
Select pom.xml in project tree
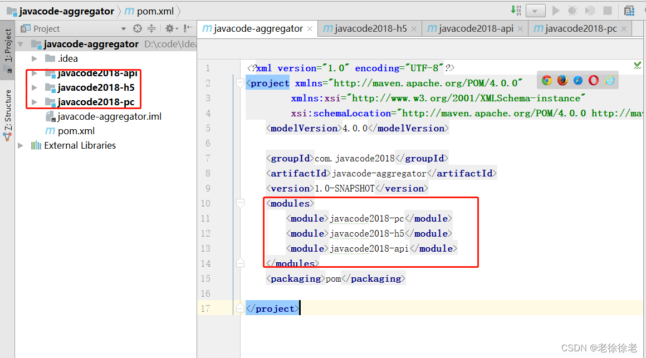(70, 131)
